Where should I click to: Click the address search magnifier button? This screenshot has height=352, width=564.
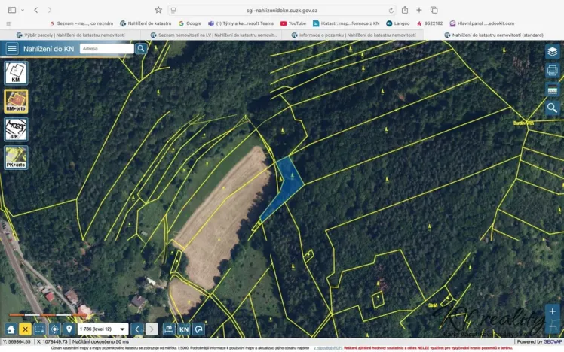pos(141,49)
